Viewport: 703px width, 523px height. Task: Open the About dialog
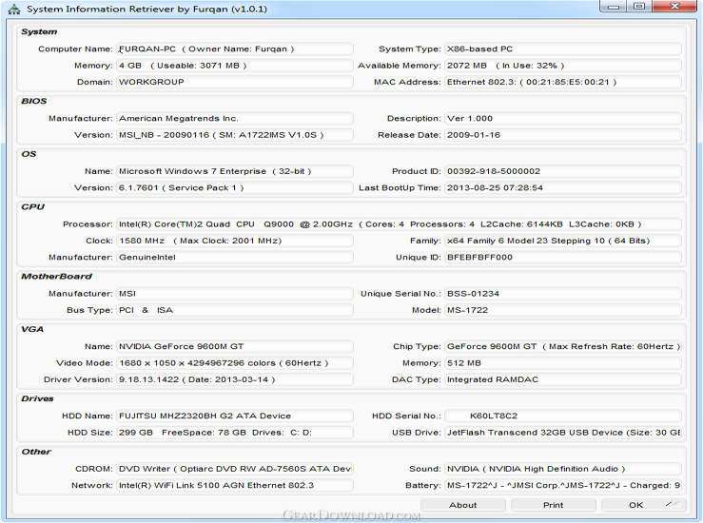[x=463, y=505]
